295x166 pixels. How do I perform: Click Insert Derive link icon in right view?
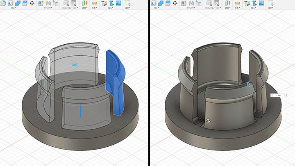[247, 3]
